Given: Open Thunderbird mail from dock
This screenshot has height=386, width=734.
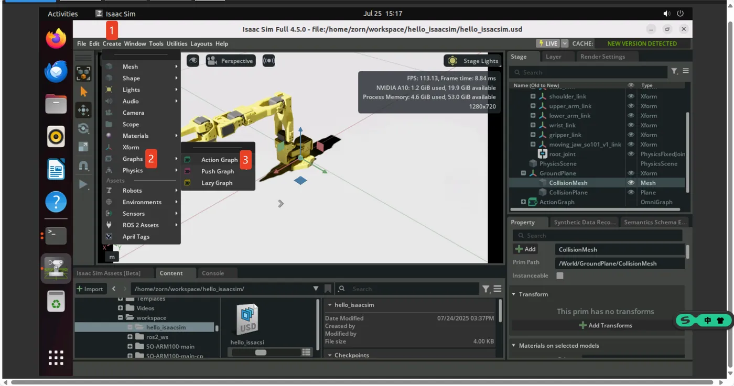Looking at the screenshot, I should tap(56, 71).
